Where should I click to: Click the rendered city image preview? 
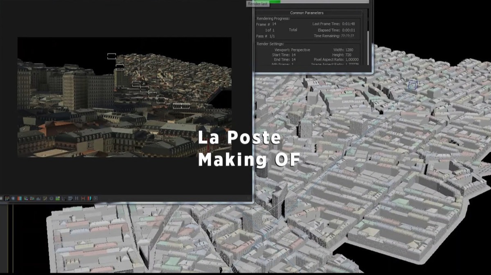124,97
